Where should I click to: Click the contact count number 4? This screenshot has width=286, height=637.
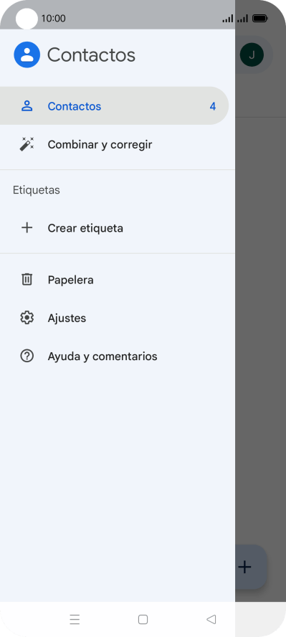point(213,106)
